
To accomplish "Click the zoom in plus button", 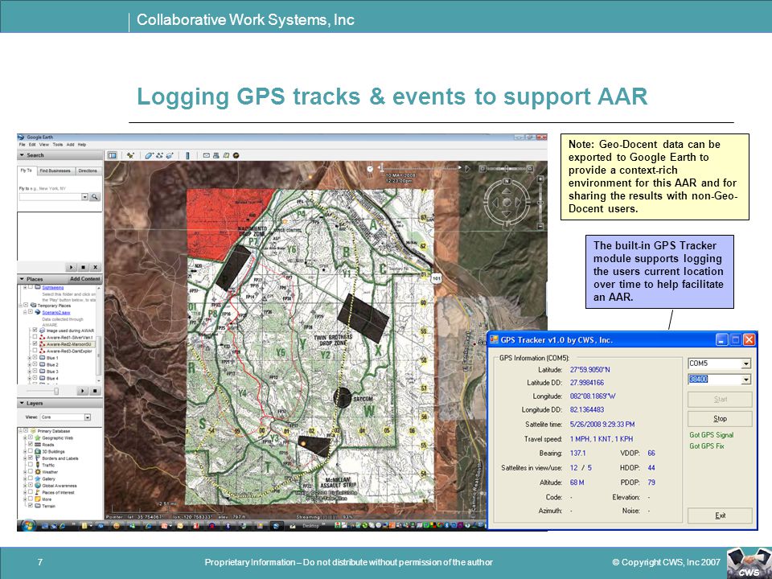I will pos(540,179).
